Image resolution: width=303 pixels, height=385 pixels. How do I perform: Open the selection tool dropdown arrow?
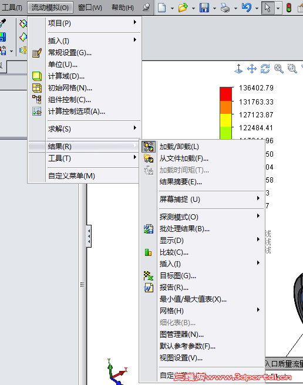tap(278, 8)
